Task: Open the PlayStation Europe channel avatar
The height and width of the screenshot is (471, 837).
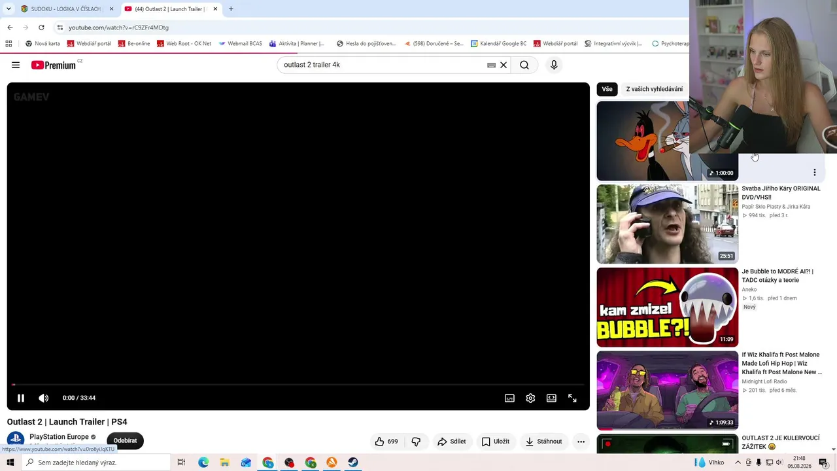Action: pyautogui.click(x=16, y=440)
